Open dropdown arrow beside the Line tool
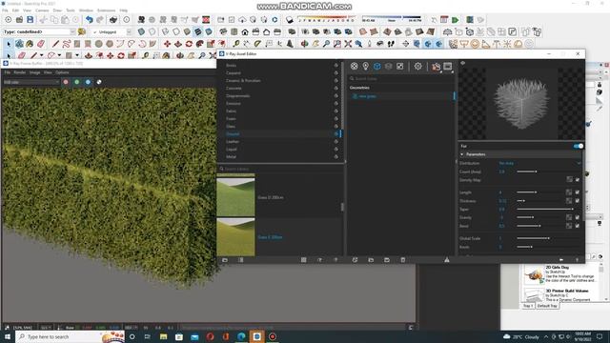This screenshot has width=610, height=343. coord(42,55)
